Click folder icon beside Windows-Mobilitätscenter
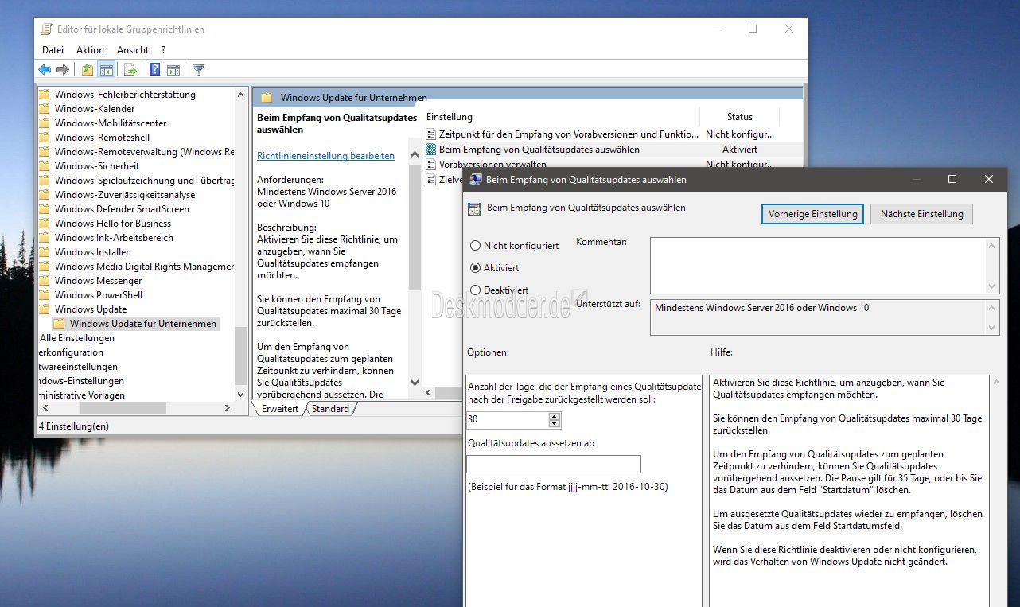 click(45, 123)
